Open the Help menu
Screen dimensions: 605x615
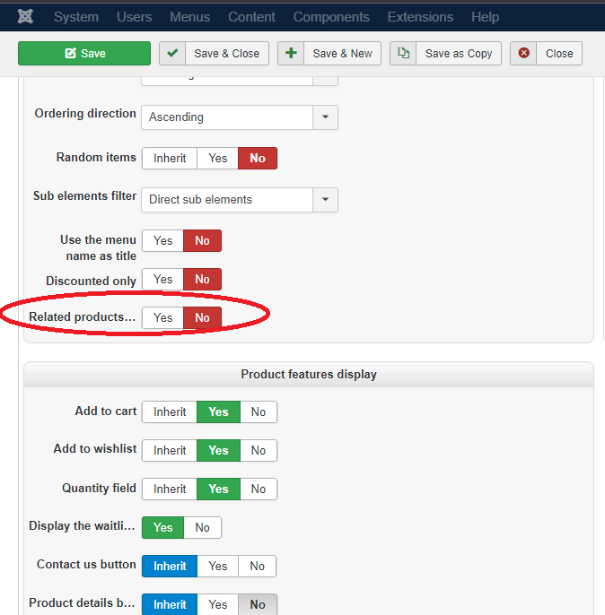click(x=486, y=17)
